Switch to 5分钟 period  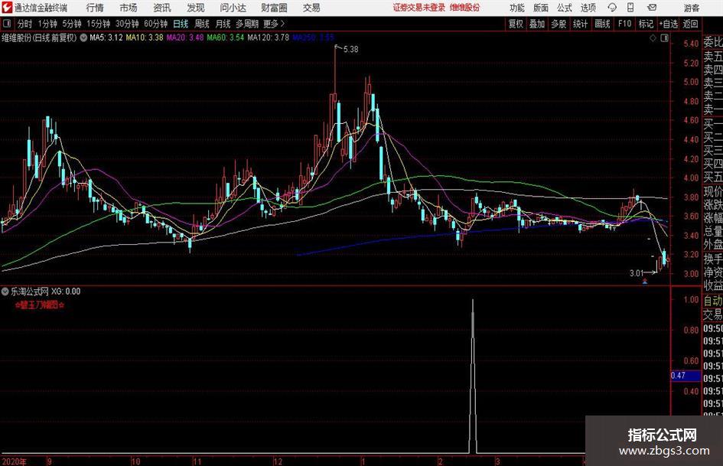pyautogui.click(x=71, y=24)
